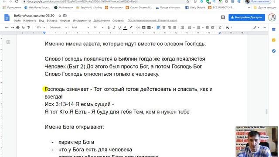Image resolution: width=279 pixels, height=157 pixels.
Task: Open the Инструменты menu
Action: tap(82, 20)
